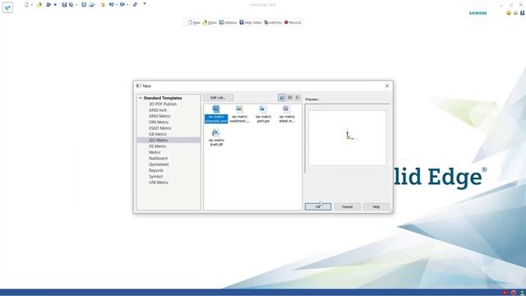Select the Metric template folder

click(155, 152)
